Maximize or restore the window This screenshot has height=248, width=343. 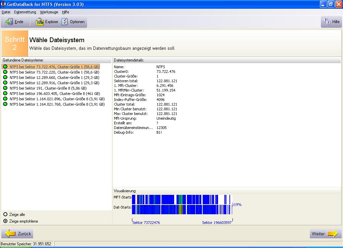[331, 4]
